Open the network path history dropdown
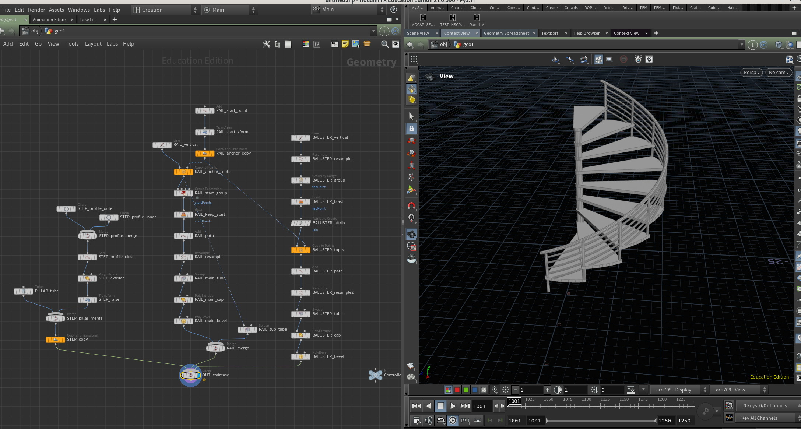The width and height of the screenshot is (801, 429). (x=373, y=31)
